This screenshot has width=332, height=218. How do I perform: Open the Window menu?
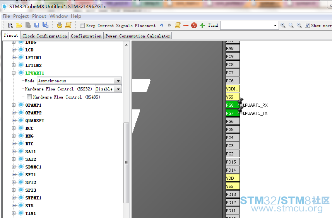coord(59,16)
